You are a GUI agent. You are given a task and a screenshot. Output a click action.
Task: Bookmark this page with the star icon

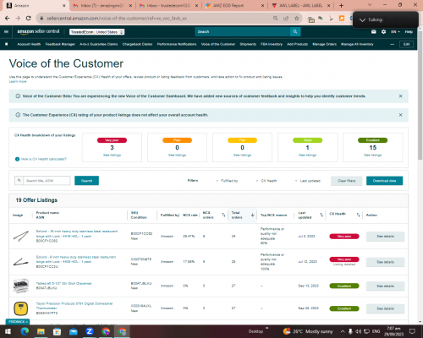296,19
